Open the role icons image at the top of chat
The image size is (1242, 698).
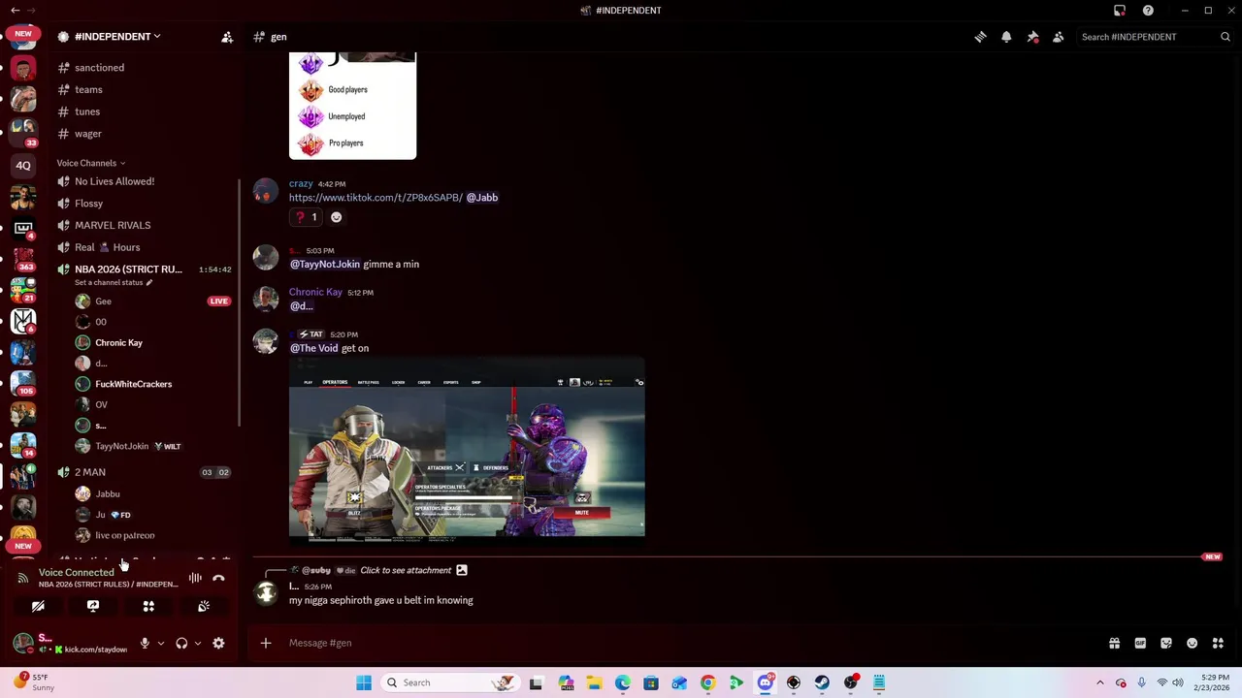pos(352,106)
